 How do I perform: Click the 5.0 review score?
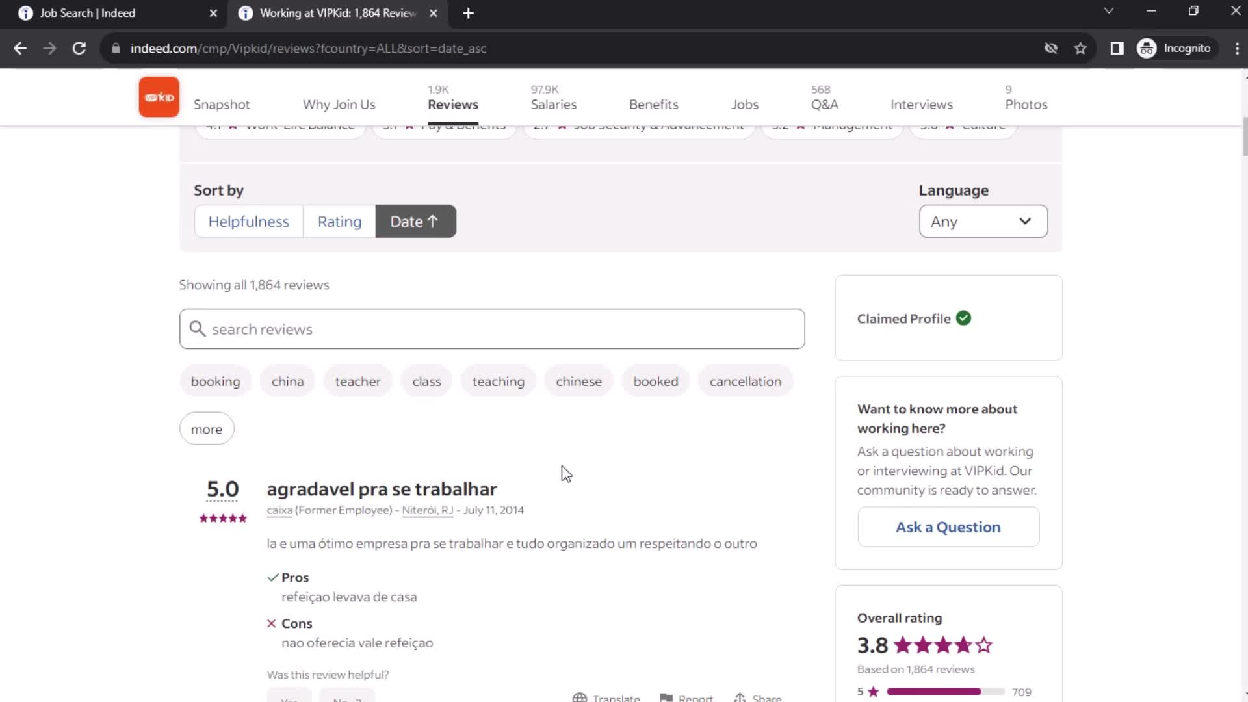point(222,489)
